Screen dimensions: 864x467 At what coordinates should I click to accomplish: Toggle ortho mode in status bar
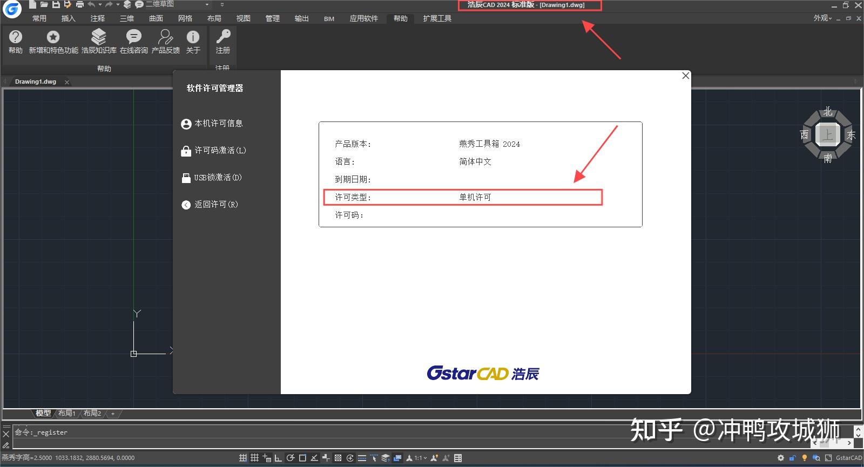(278, 458)
